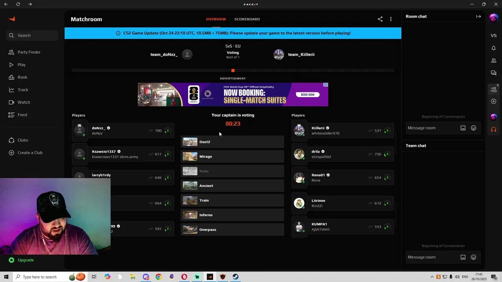Open Opera browser from the taskbar
Viewport: 502px width, 282px height.
[x=184, y=277]
